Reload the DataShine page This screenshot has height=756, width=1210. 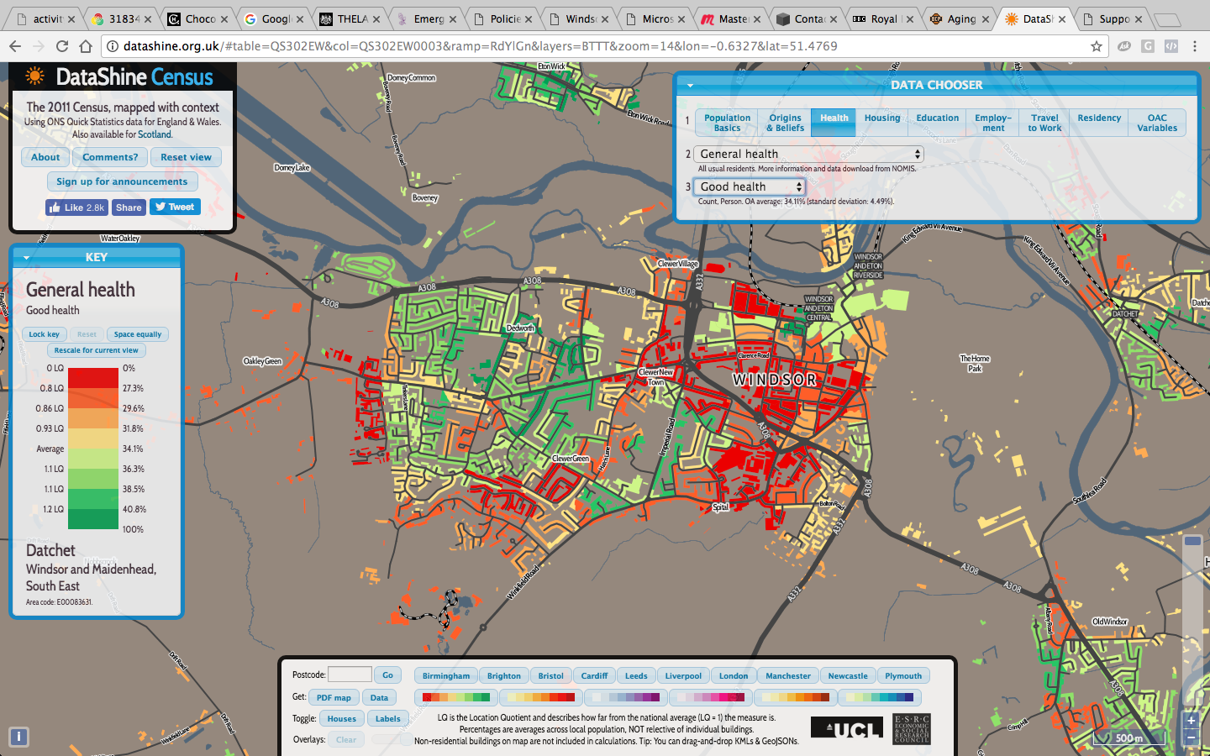pyautogui.click(x=62, y=46)
